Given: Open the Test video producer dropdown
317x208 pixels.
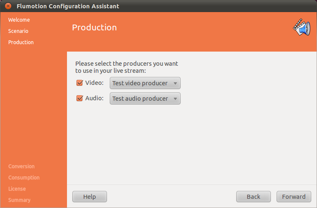Looking at the screenshot, I should click(x=145, y=83).
